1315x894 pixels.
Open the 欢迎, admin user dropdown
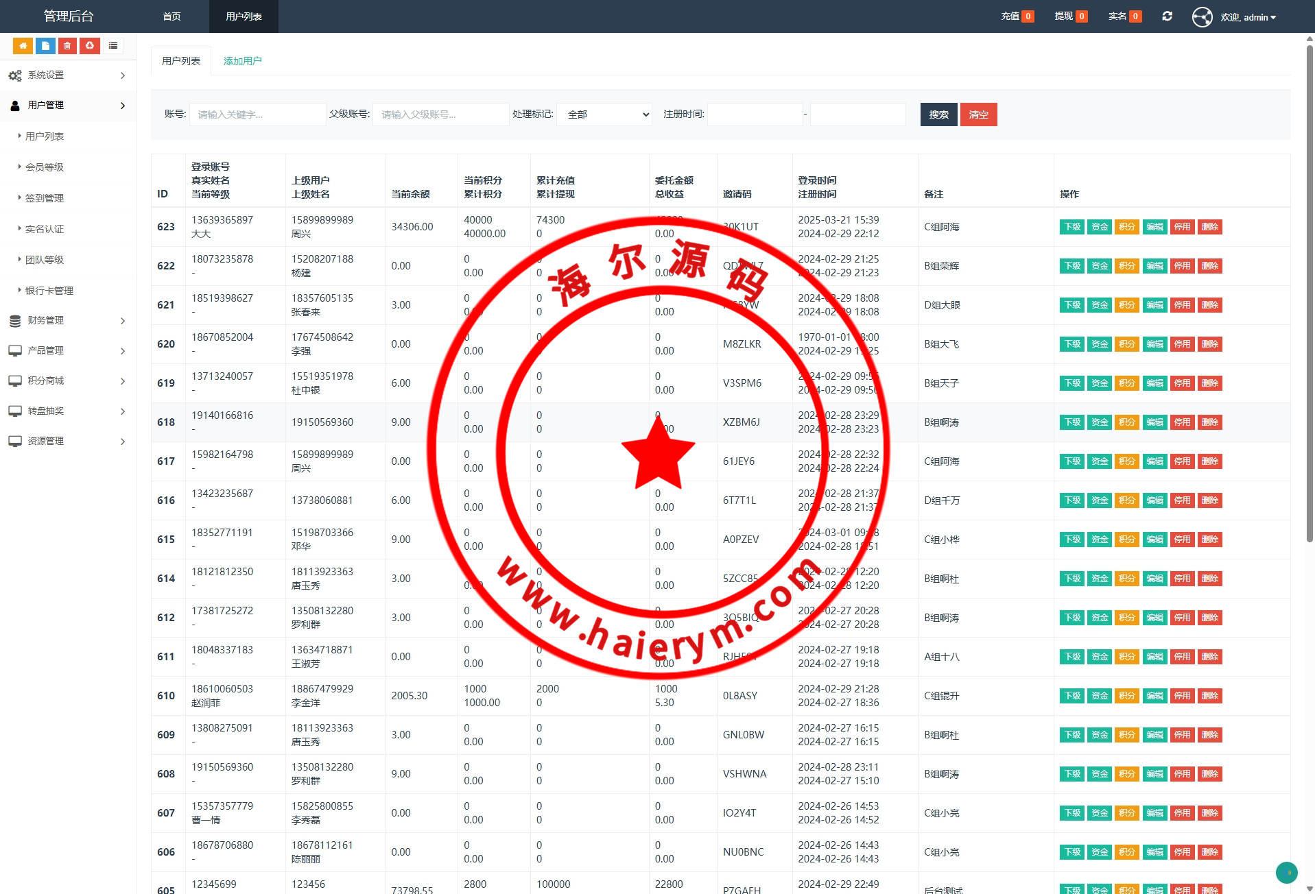[x=1248, y=17]
